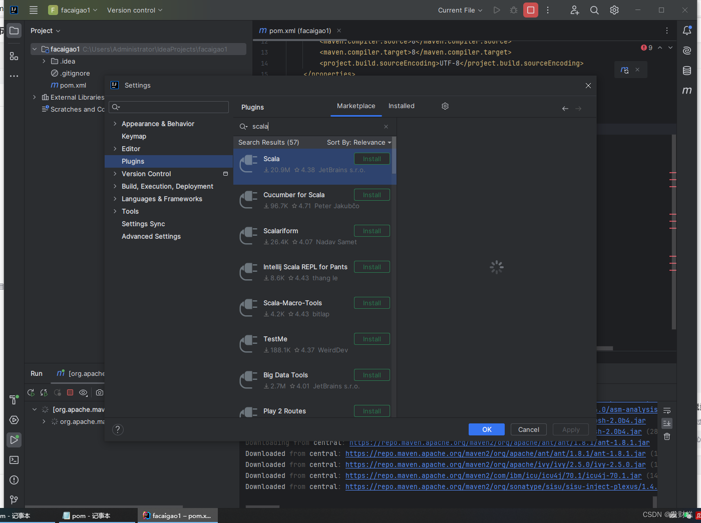
Task: Rerun the Maven build in the Run panel
Action: [31, 393]
